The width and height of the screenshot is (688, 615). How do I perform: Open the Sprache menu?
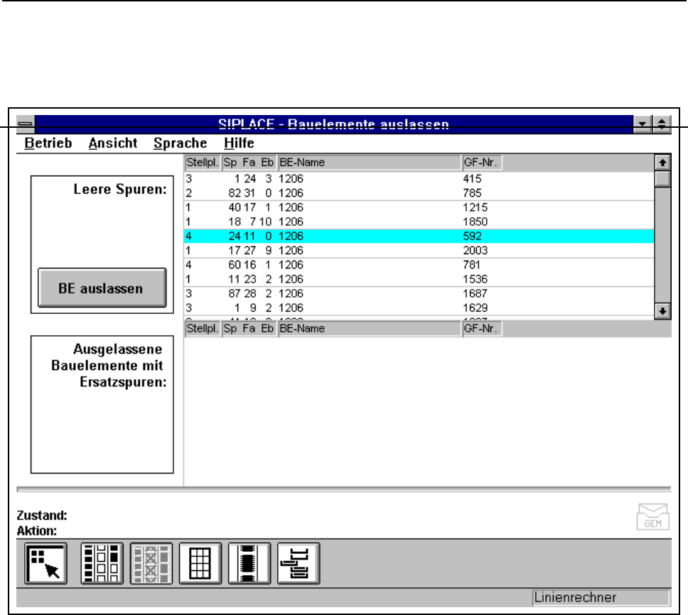[181, 143]
